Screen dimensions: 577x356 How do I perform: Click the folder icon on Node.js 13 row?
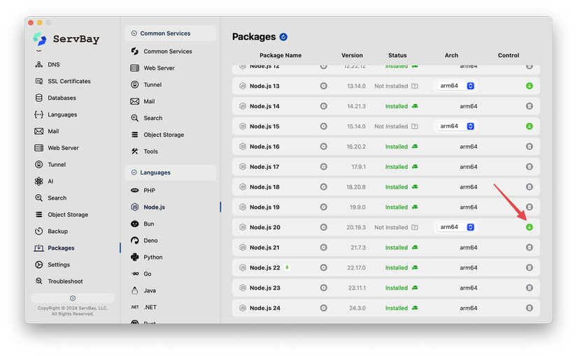(x=415, y=86)
